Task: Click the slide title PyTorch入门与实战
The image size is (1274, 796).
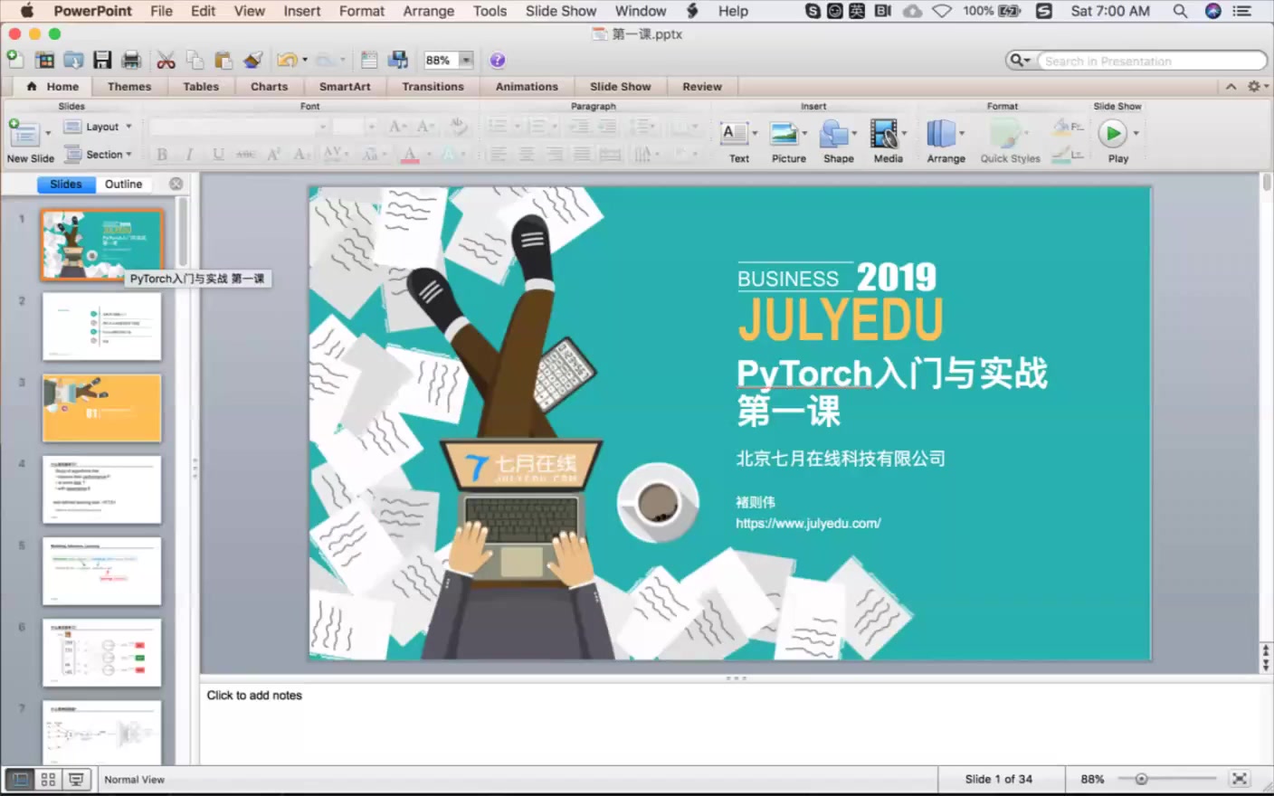Action: (892, 373)
